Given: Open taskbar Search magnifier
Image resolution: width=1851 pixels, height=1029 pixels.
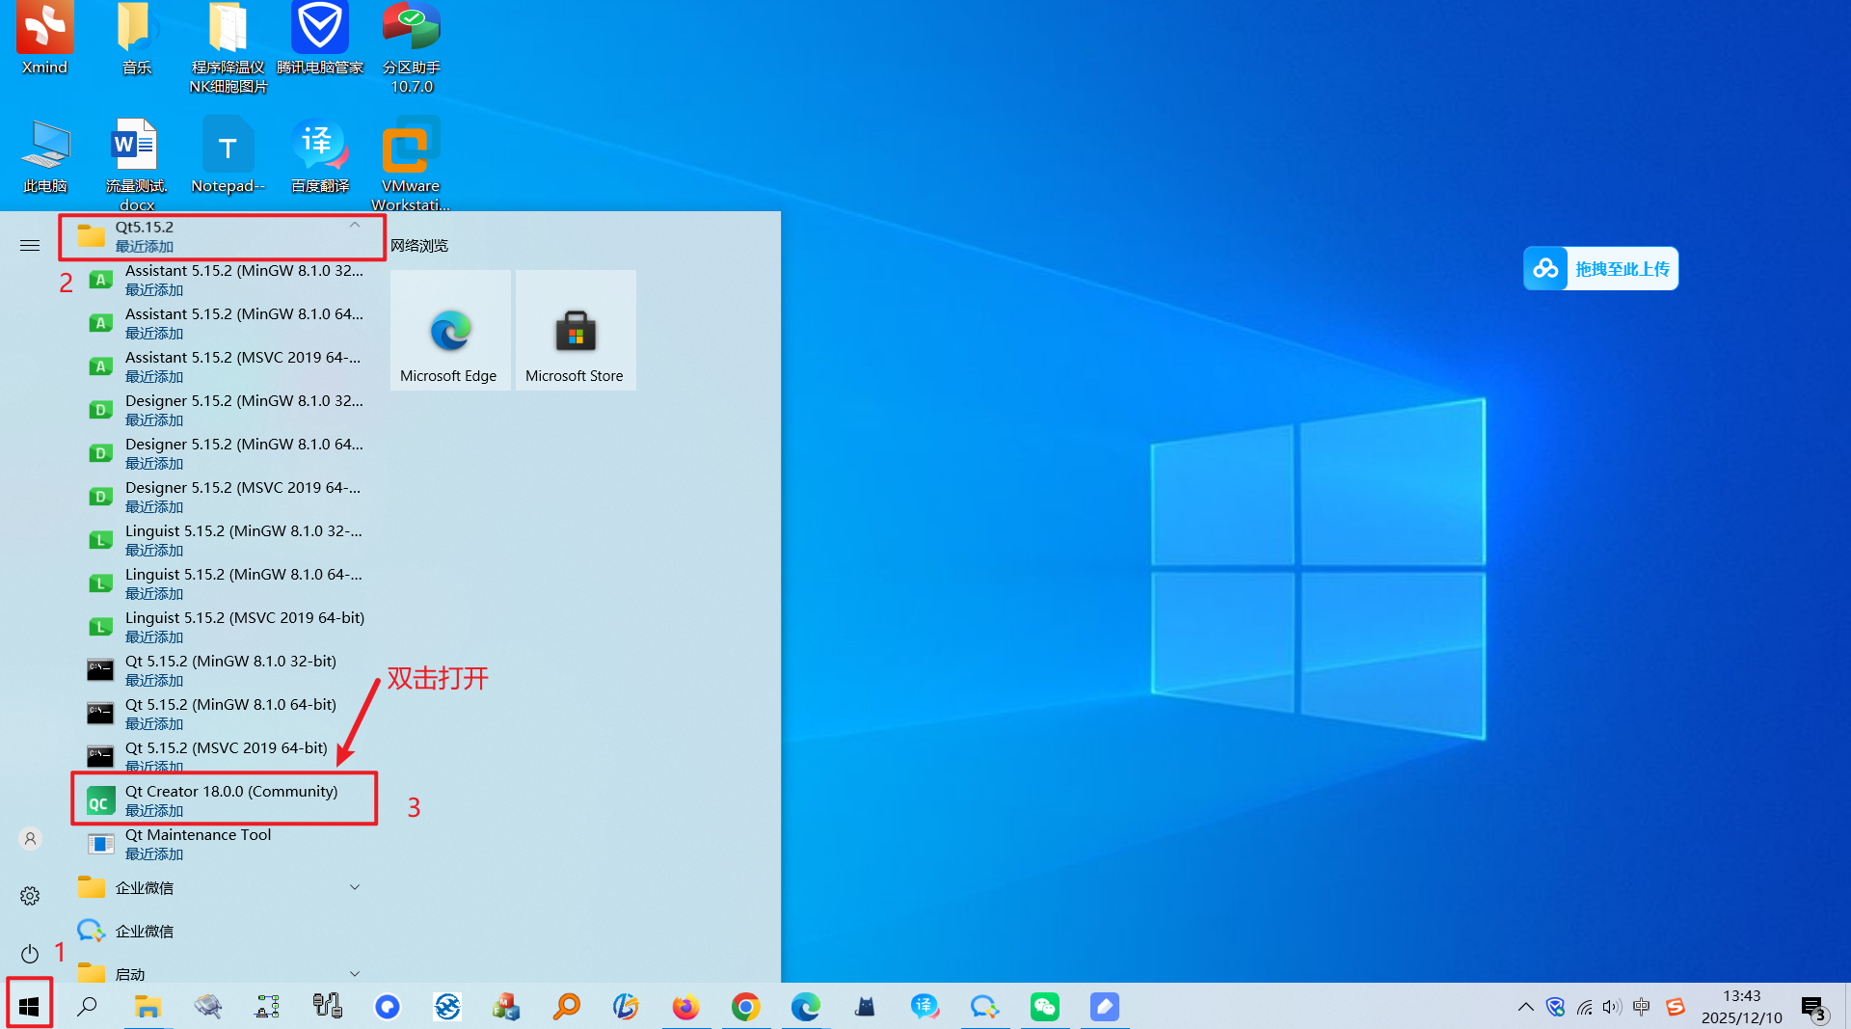Looking at the screenshot, I should (x=87, y=1007).
